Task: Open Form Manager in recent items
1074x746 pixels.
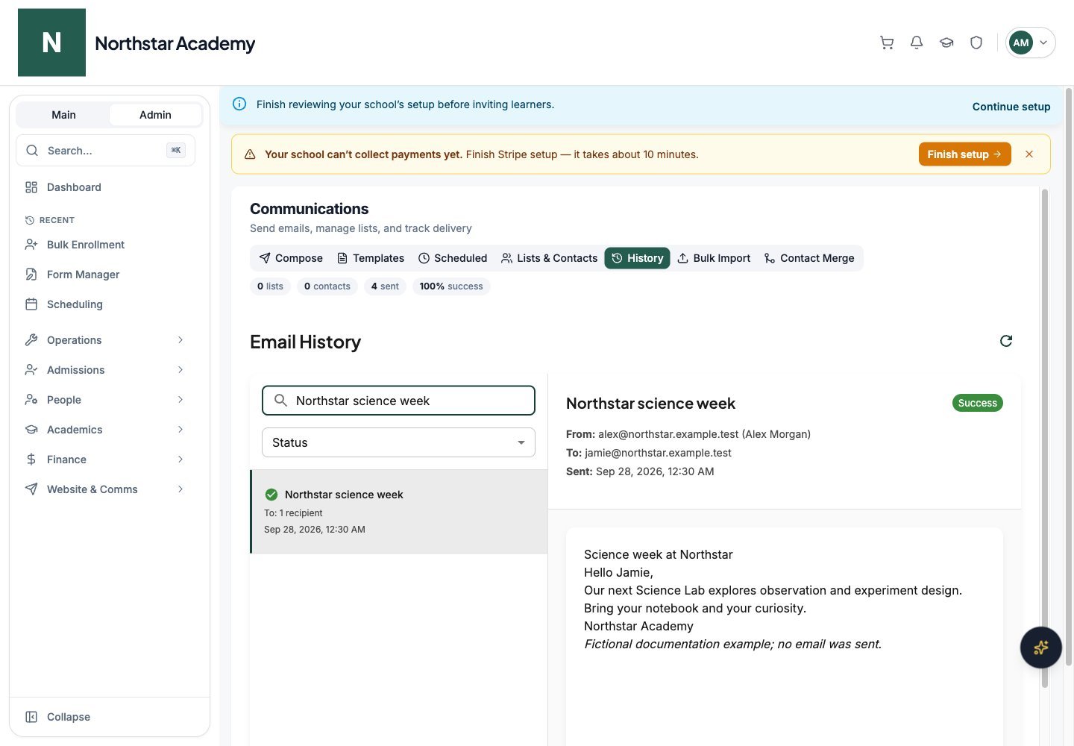Action: click(x=105, y=275)
